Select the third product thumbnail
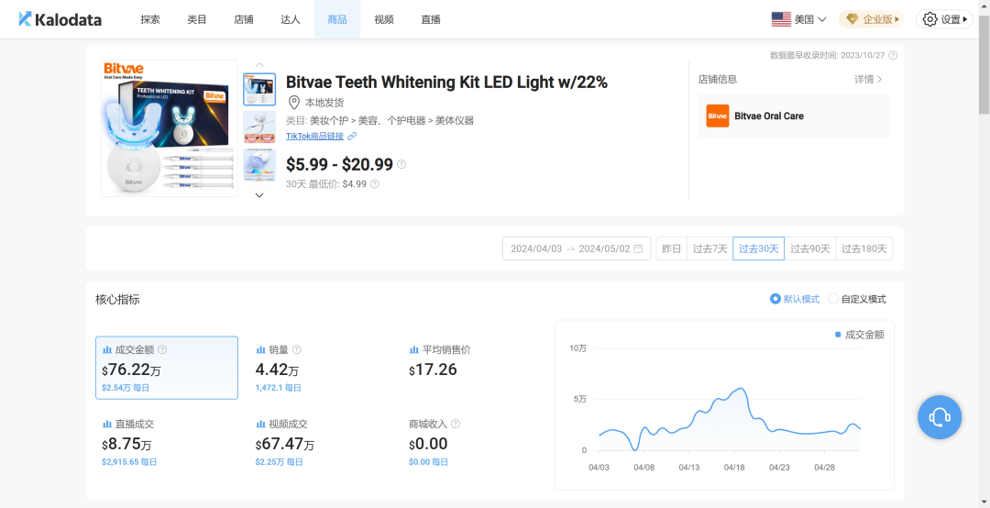Screen dimensions: 990x508 (259, 165)
